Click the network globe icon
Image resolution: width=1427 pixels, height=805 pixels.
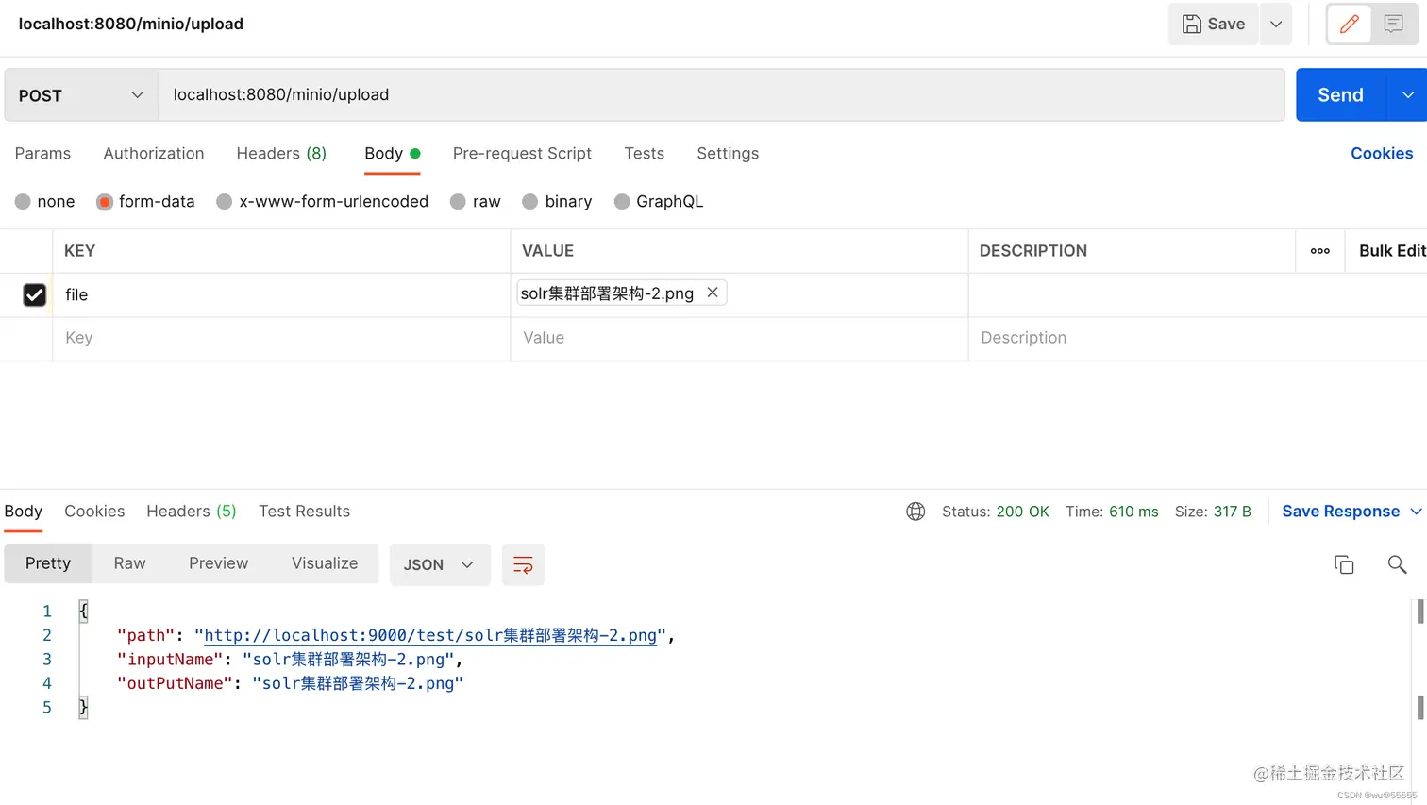[915, 512]
